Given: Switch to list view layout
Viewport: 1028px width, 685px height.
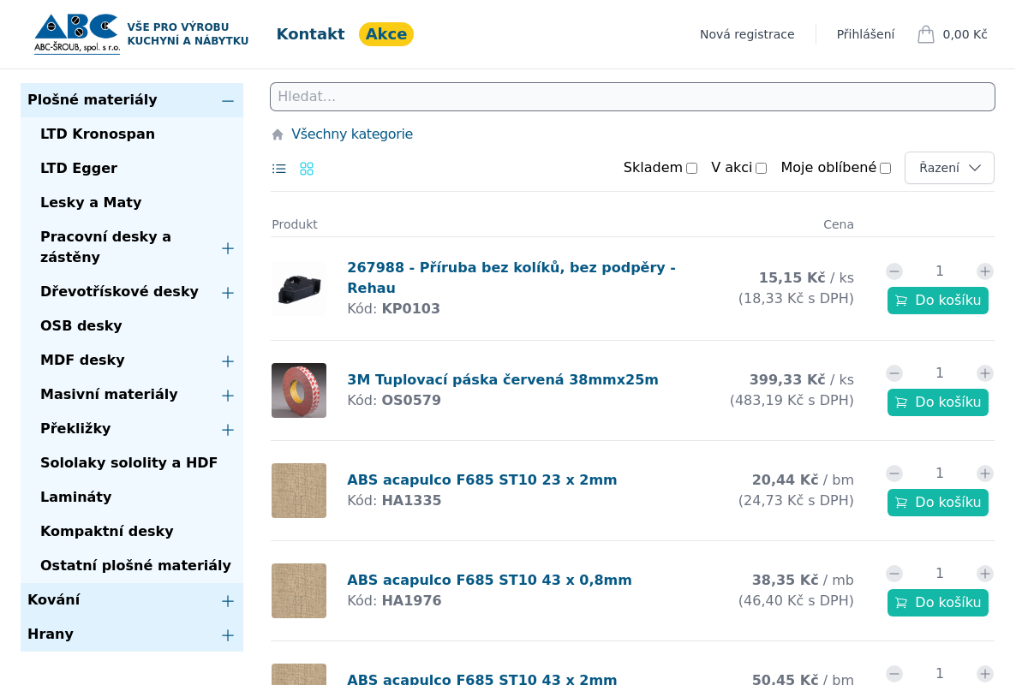Looking at the screenshot, I should (x=279, y=169).
